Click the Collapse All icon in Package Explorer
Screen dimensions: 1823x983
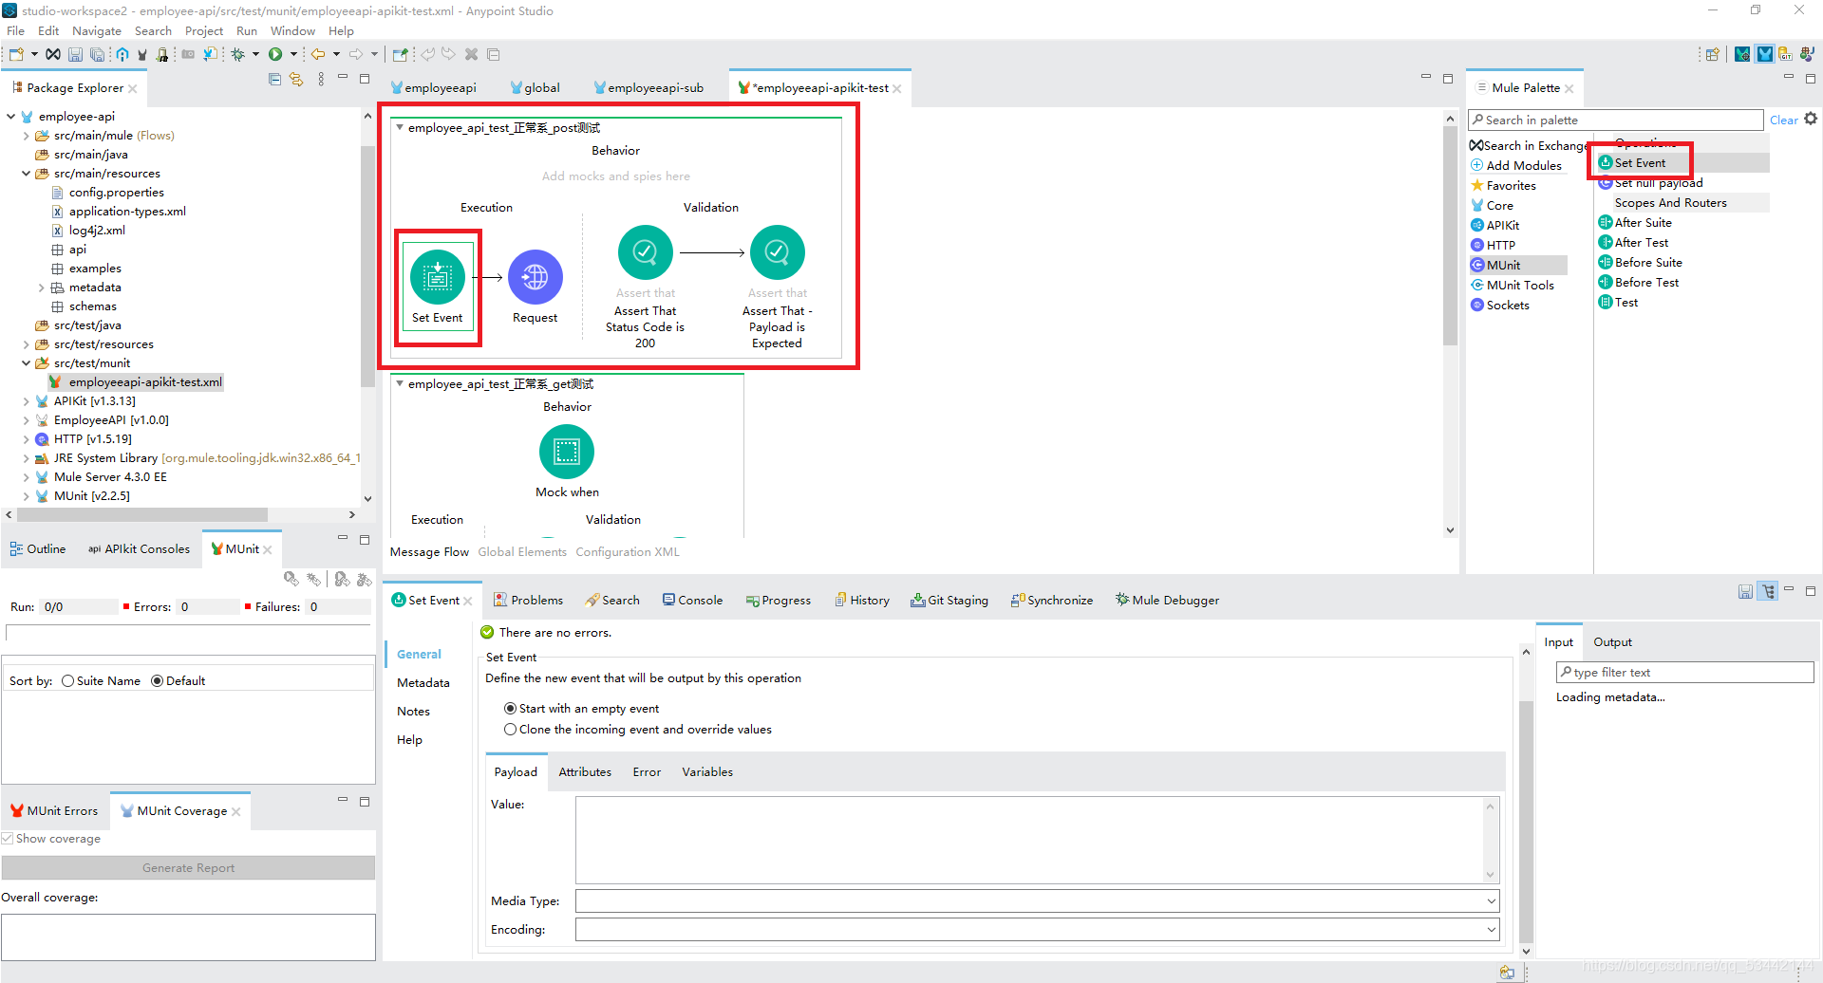pyautogui.click(x=274, y=80)
